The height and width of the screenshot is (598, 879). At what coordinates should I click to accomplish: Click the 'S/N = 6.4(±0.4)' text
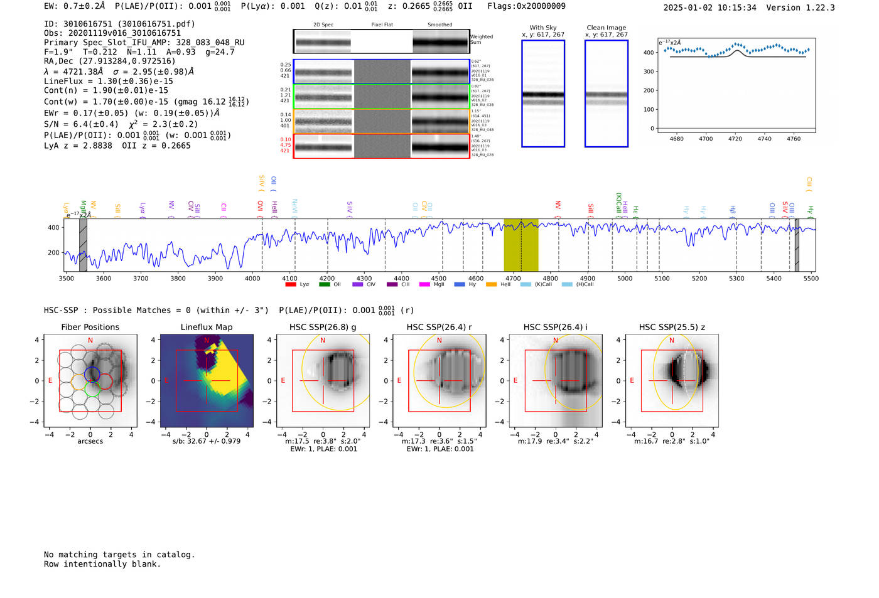click(x=82, y=124)
